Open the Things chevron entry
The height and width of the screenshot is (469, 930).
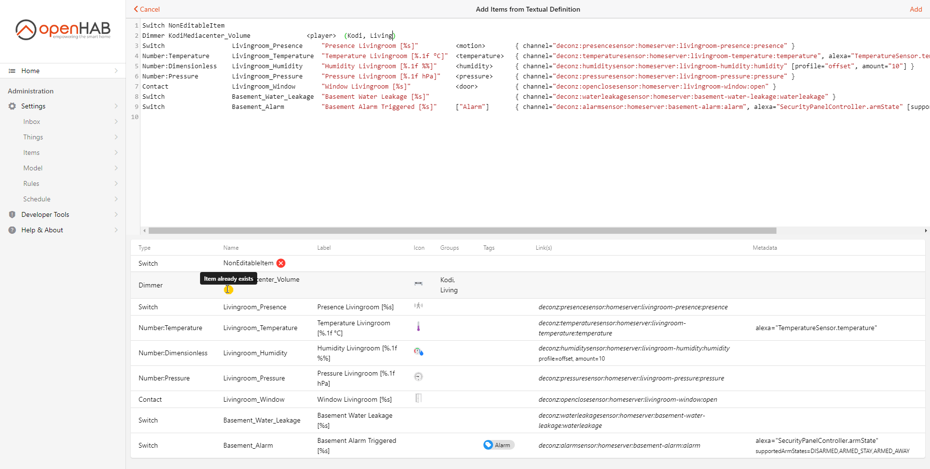tap(116, 137)
